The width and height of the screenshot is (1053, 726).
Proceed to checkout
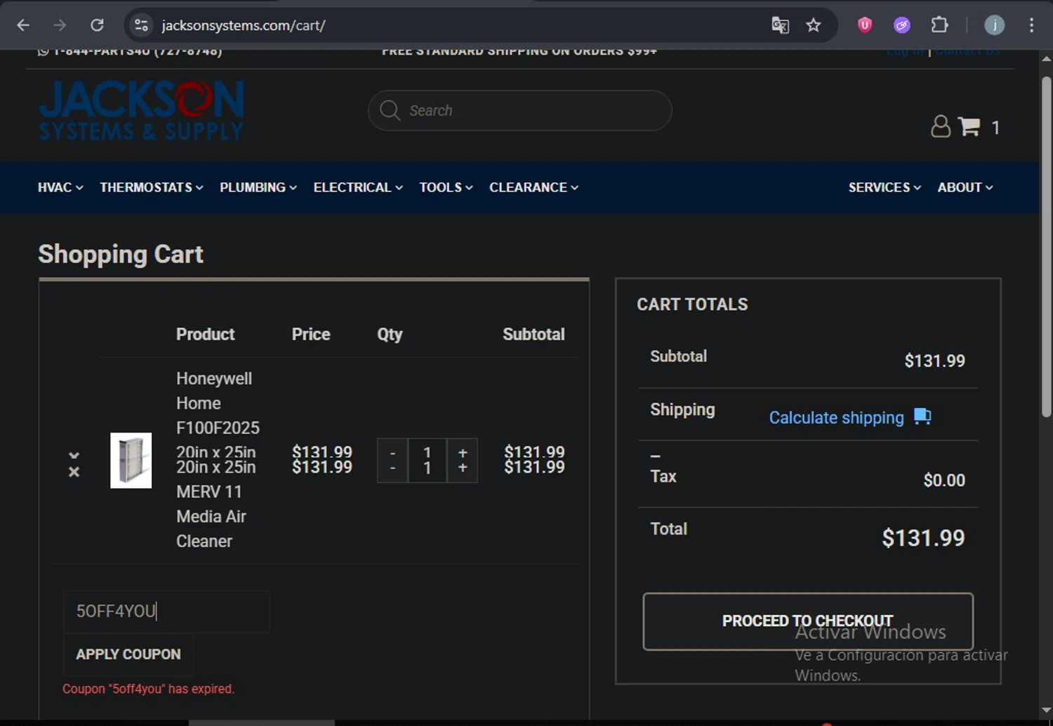pyautogui.click(x=808, y=621)
